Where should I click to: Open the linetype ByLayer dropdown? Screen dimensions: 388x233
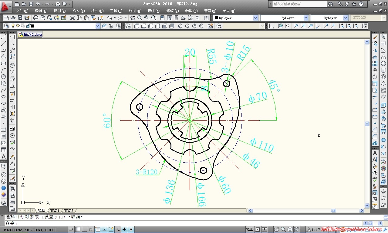click(x=306, y=18)
